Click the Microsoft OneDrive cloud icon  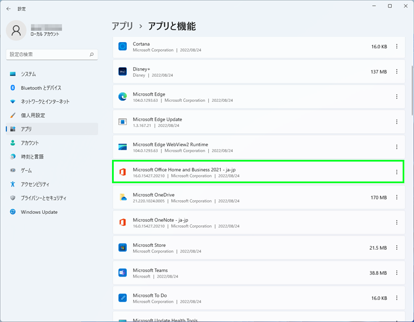123,197
